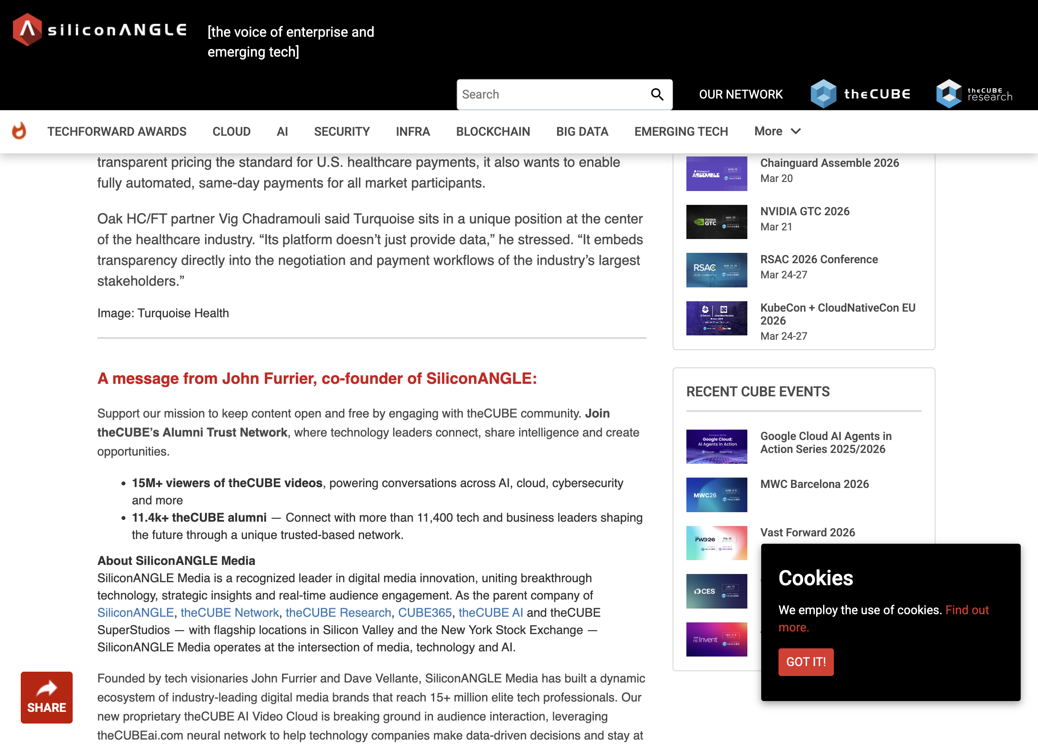Select the CLOUD menu item
Screen dimensions: 1038x746
pos(231,132)
